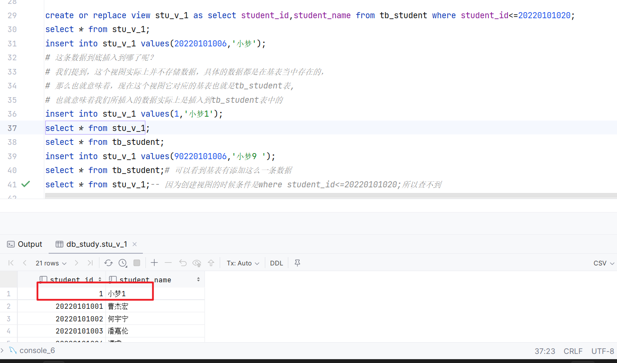Viewport: 617px width, 363px height.
Task: Stop the running query
Action: [x=137, y=263]
